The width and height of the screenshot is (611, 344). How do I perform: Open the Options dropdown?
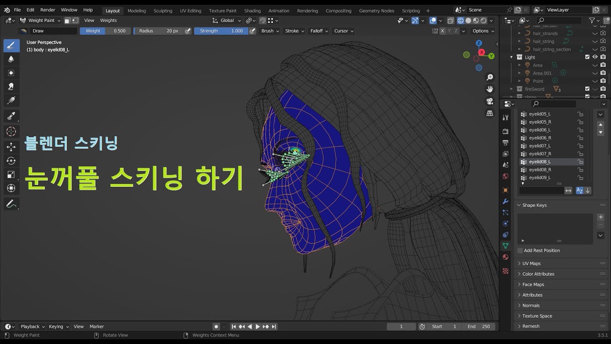point(483,31)
